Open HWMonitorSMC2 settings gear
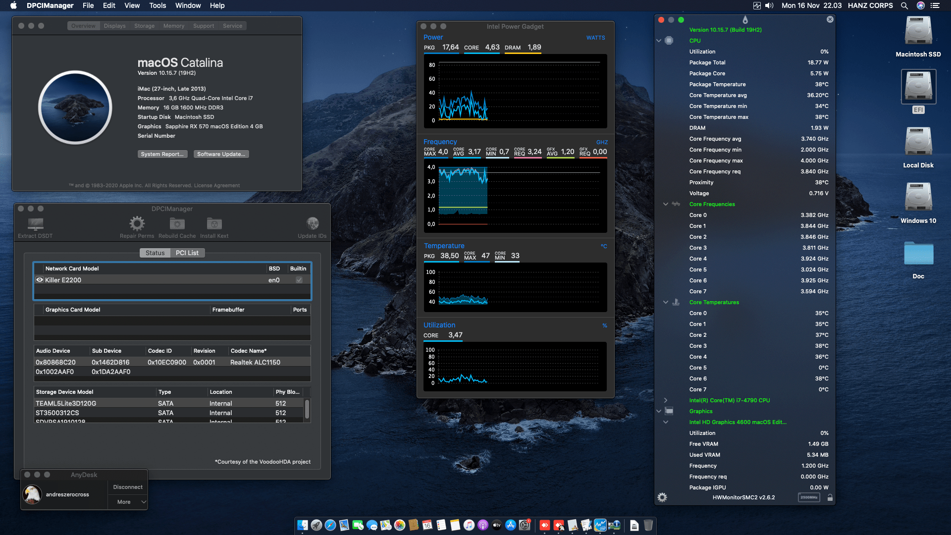Screen dimensions: 951x535 pos(662,497)
